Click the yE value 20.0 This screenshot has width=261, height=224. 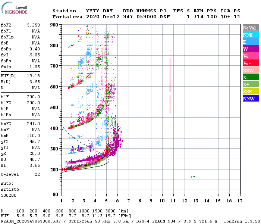[x=35, y=154]
